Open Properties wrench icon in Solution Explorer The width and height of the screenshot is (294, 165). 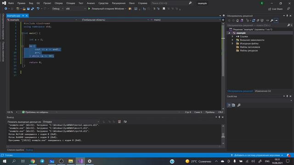[x=271, y=20]
